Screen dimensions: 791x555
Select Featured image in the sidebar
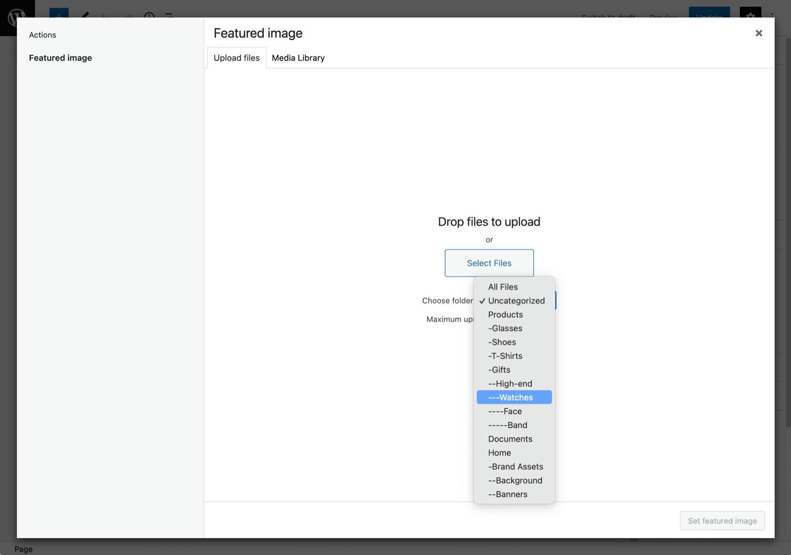(60, 58)
